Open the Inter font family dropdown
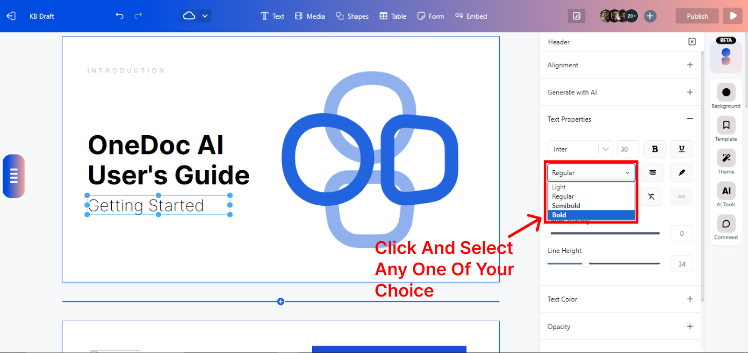Screen dimensions: 748x353 click(580, 149)
